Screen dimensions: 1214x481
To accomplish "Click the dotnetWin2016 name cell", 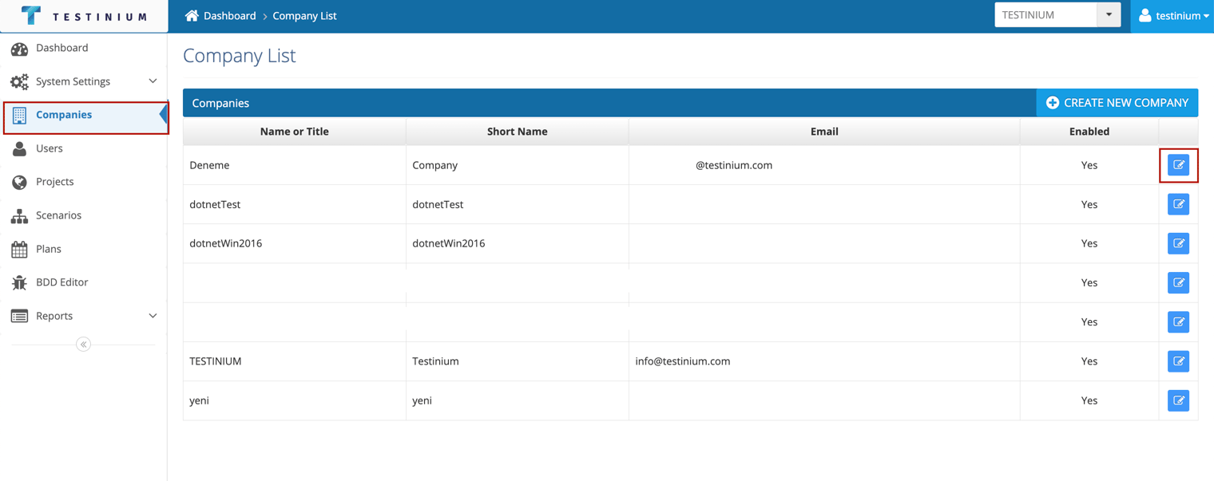I will [295, 243].
